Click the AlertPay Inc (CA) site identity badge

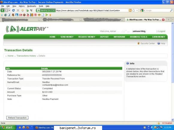pos(46,10)
